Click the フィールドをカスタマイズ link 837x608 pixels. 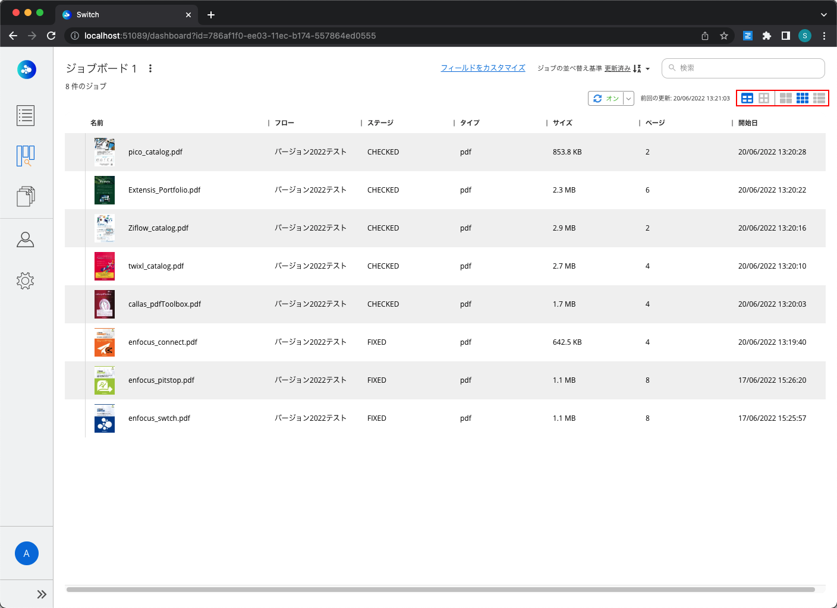point(483,68)
